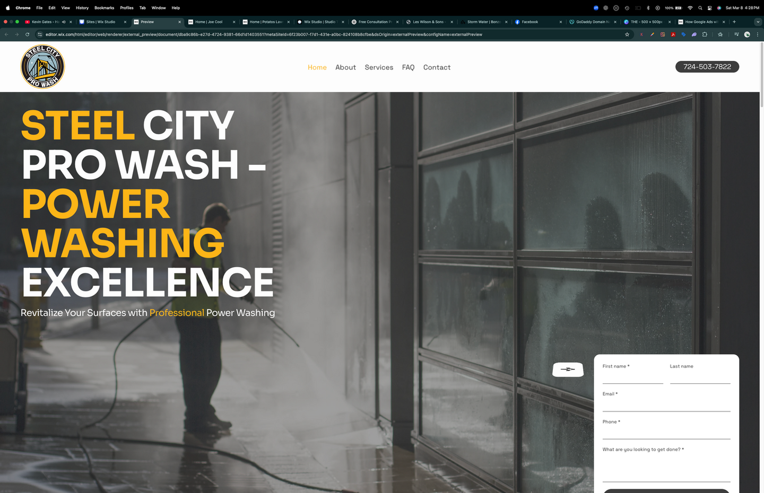Viewport: 764px width, 493px height.
Task: Open the Chrome extensions puzzle icon
Action: (705, 34)
